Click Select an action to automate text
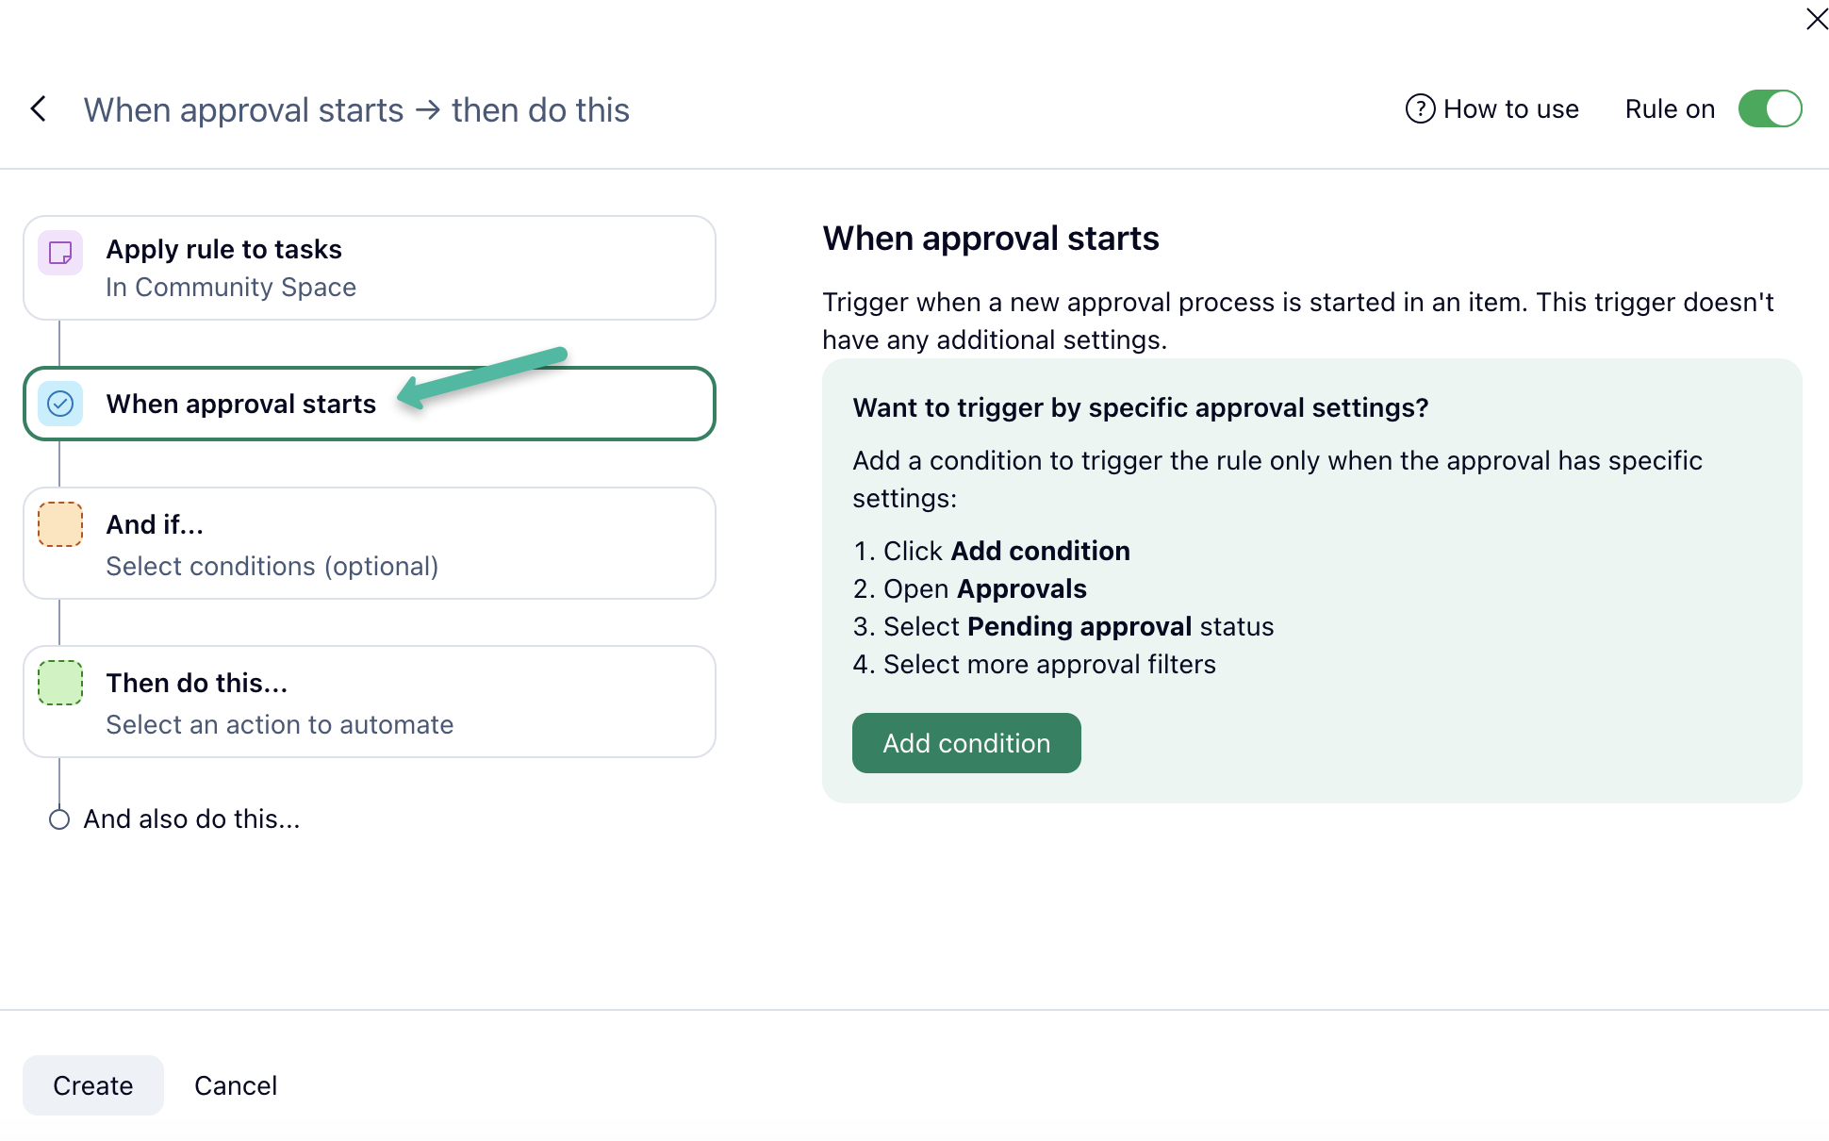 pyautogui.click(x=280, y=724)
